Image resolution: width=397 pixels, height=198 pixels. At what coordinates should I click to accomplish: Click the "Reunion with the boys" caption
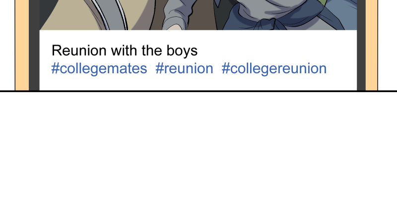(x=125, y=50)
